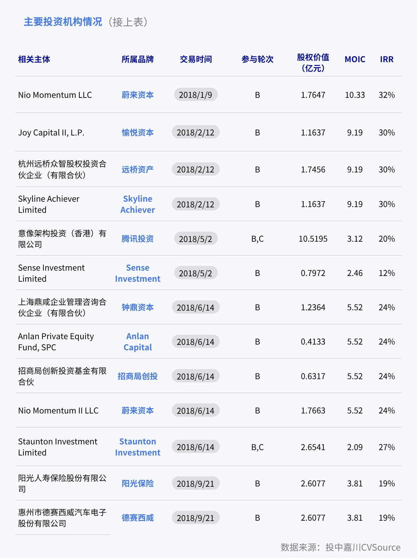Open the 愉悦资本 brand link
This screenshot has width=417, height=558.
138,132
